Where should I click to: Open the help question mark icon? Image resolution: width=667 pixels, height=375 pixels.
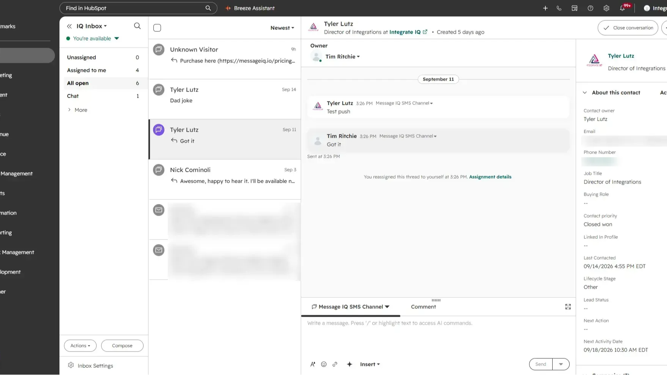tap(590, 8)
